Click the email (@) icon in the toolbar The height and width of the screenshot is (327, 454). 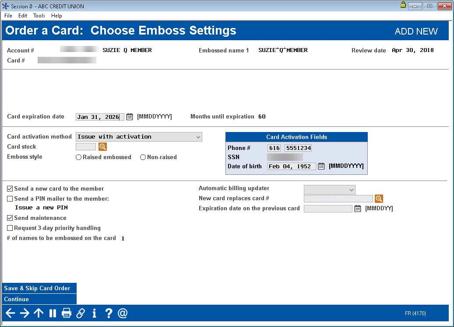click(123, 313)
